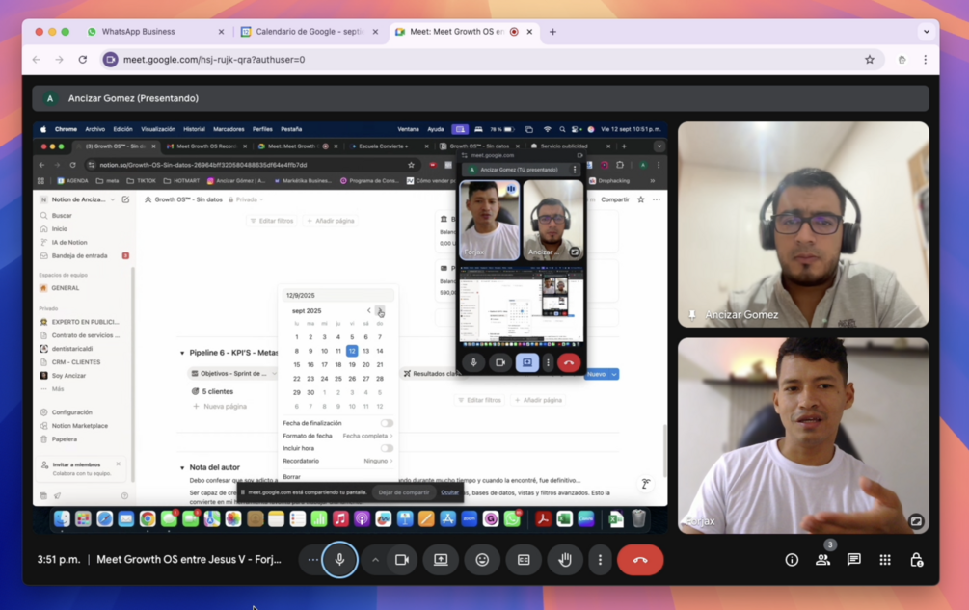Open Configuración in shared Notion sidebar
This screenshot has height=610, width=969.
coord(71,412)
